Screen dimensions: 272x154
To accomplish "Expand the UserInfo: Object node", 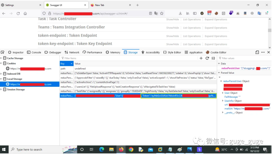I will pyautogui.click(x=223, y=101).
